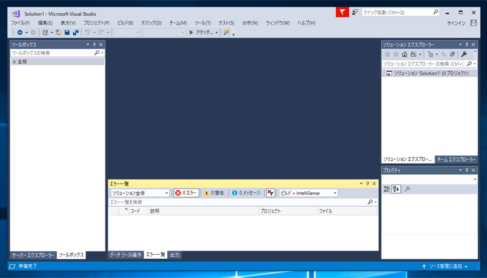The width and height of the screenshot is (487, 278).
Task: Click the Save All icon
Action: click(76, 32)
